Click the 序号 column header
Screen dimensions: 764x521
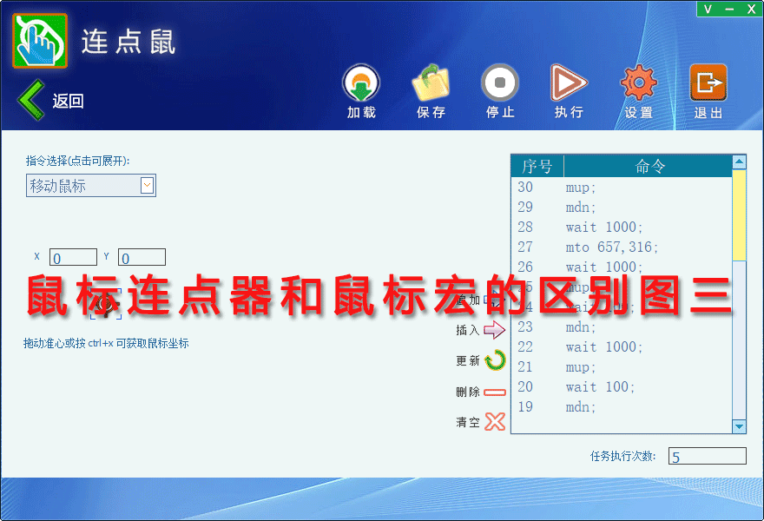click(x=537, y=166)
